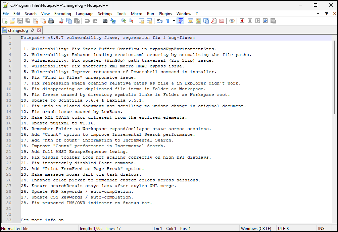Save the current recorded macro icon
Viewport: 338px width, 232px height.
click(x=273, y=21)
